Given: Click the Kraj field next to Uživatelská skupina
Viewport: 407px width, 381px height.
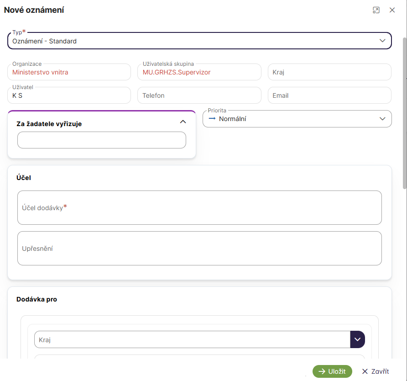Looking at the screenshot, I should coord(329,72).
